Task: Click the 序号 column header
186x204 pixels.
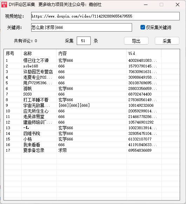Action: (x=13, y=53)
